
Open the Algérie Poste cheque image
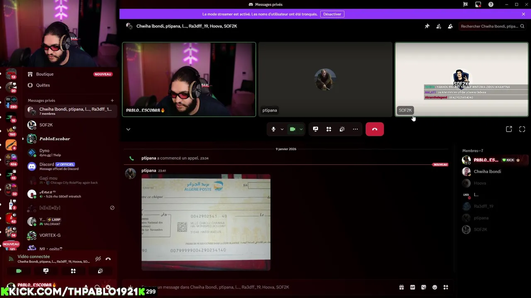pos(206,222)
